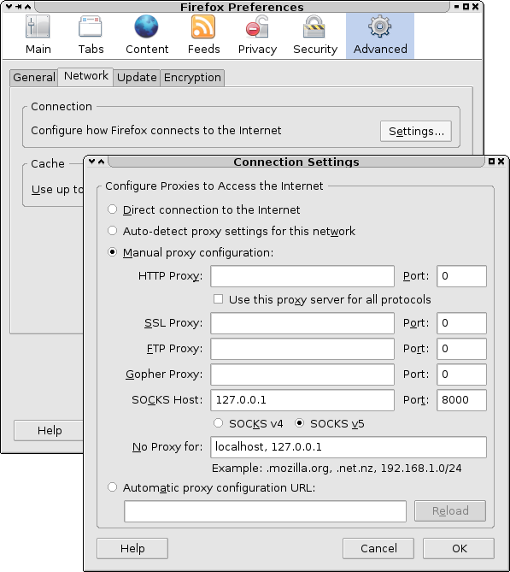The width and height of the screenshot is (510, 572).
Task: Open the Tabs preferences pane
Action: pyautogui.click(x=91, y=36)
